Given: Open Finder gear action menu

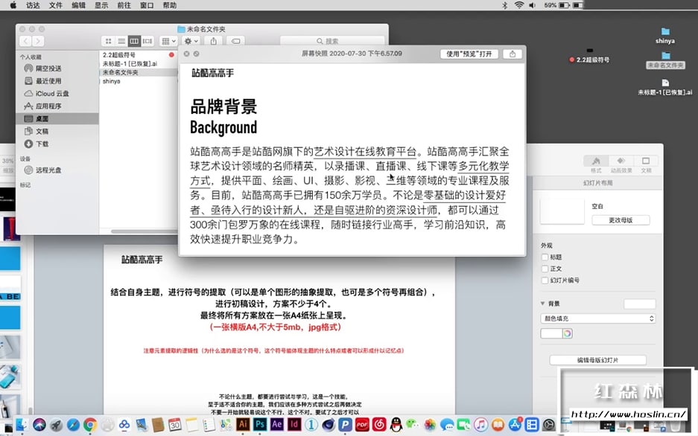Looking at the screenshot, I should coord(191,42).
